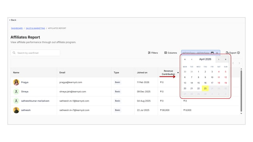The width and height of the screenshot is (253, 142).
Task: Export the affiliates report
Action: pyautogui.click(x=231, y=53)
